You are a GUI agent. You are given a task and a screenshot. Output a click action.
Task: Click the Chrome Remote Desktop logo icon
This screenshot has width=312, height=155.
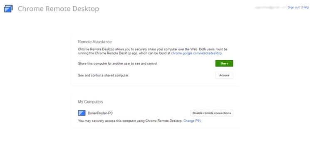tap(8, 9)
